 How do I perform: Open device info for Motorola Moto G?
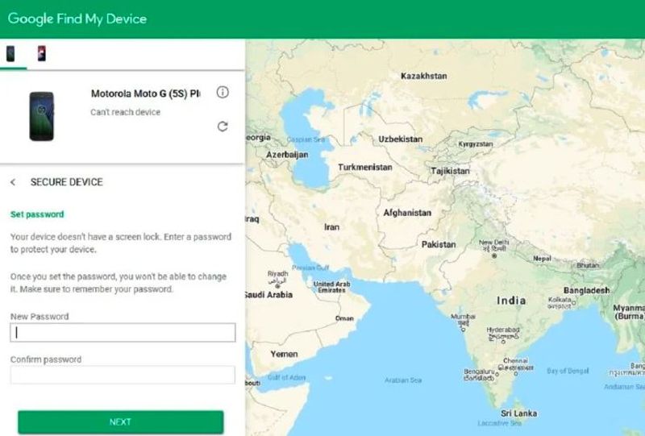[x=223, y=92]
